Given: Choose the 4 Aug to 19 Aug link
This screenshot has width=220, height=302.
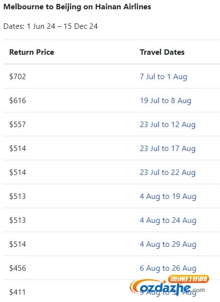Looking at the screenshot, I should tap(168, 196).
